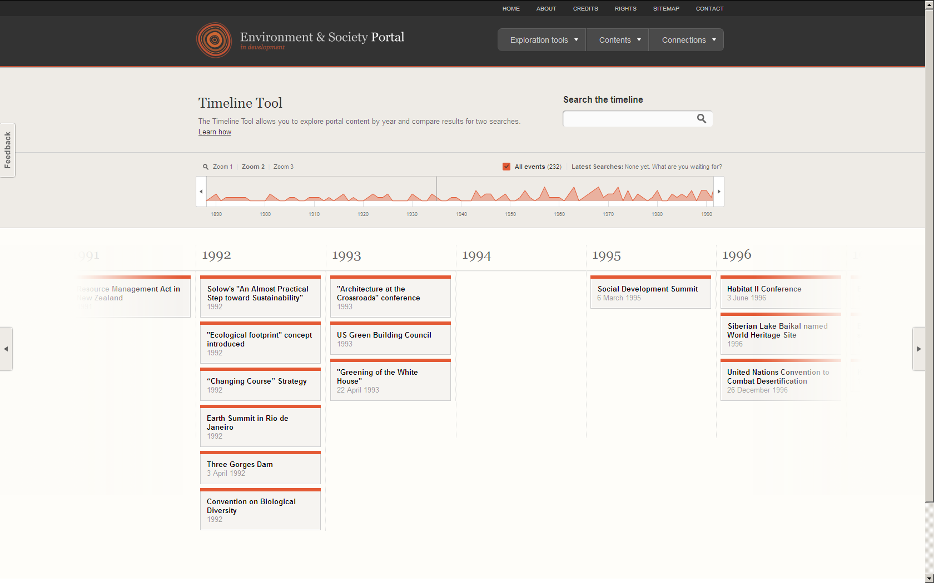The width and height of the screenshot is (934, 583).
Task: Click the "3 April 1992" date text
Action: pyautogui.click(x=226, y=474)
